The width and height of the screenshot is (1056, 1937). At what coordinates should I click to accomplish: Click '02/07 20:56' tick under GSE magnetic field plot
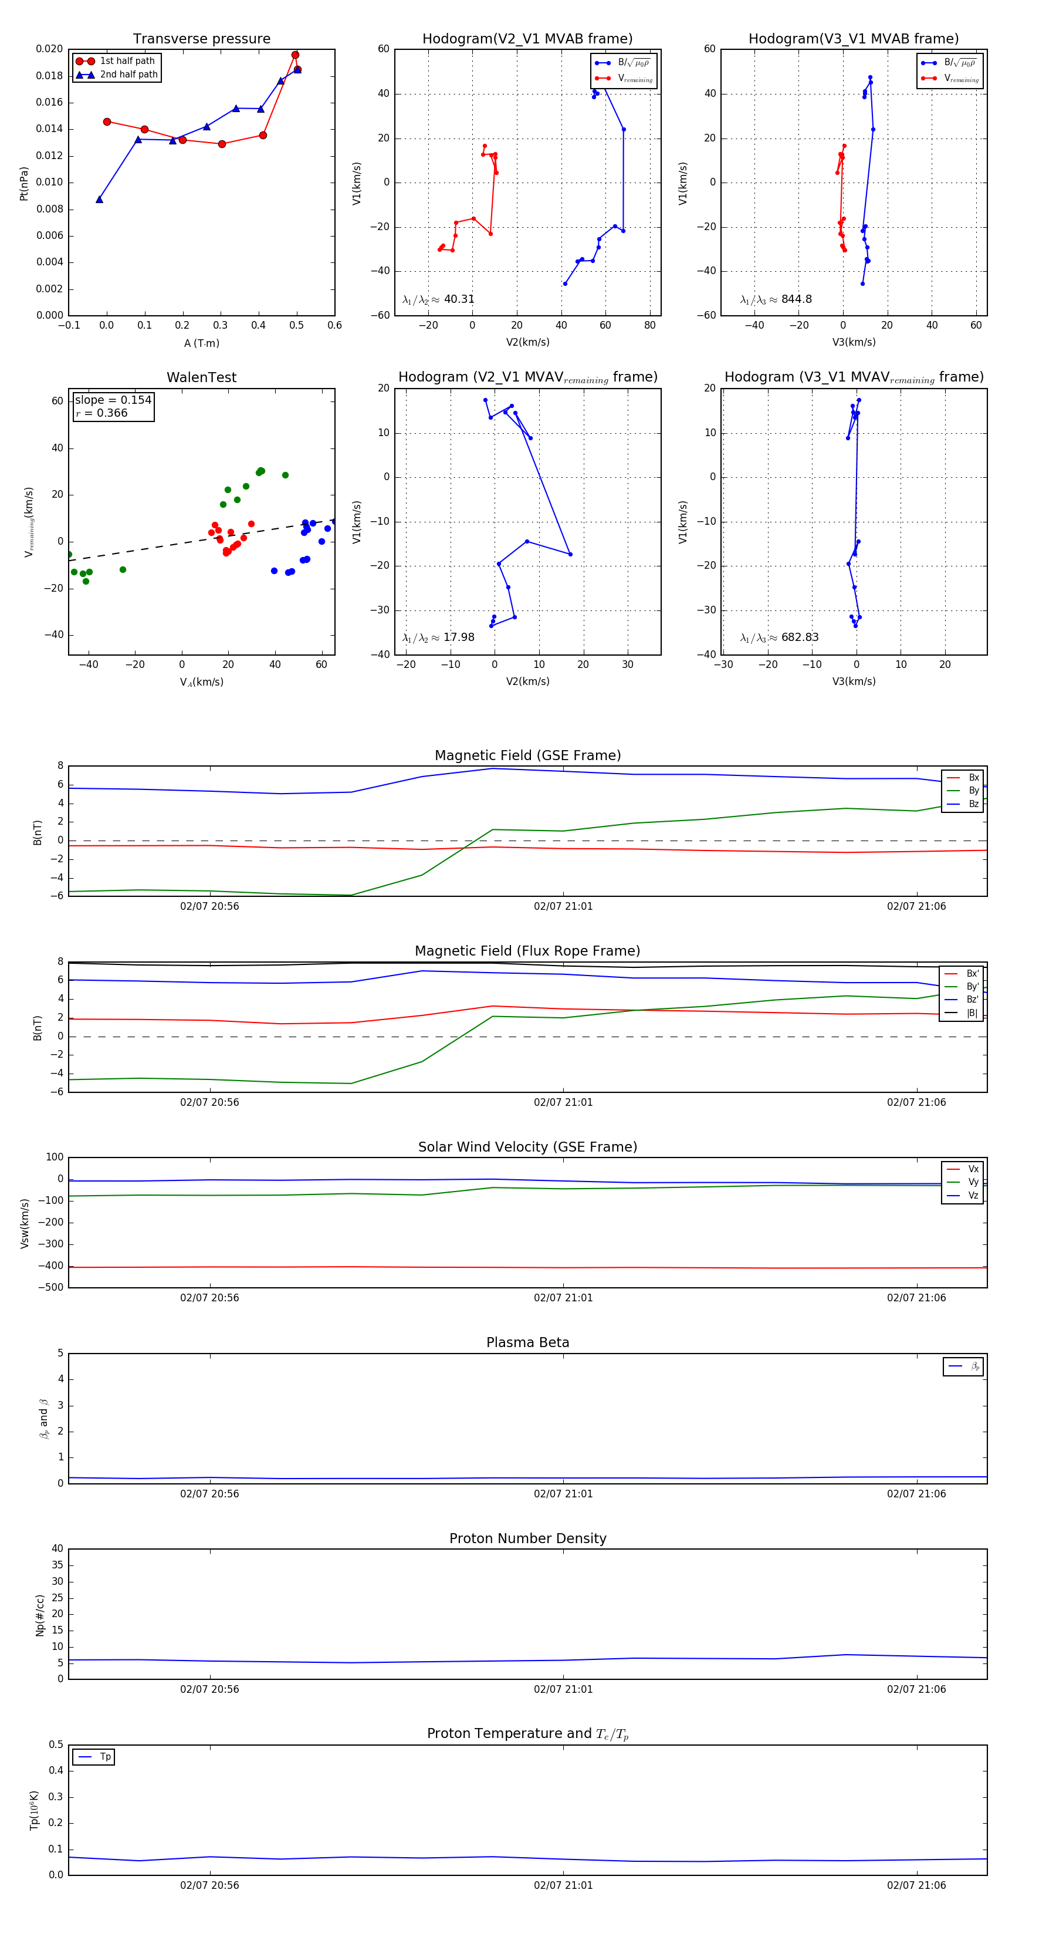(x=209, y=906)
